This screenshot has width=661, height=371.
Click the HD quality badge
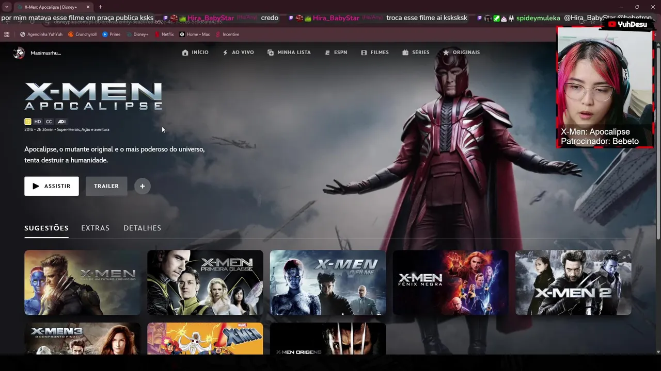(x=38, y=122)
